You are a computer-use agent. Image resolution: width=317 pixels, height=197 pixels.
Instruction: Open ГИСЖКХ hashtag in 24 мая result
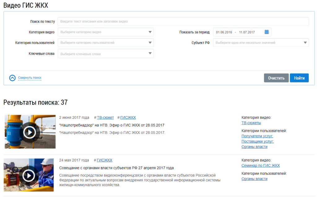[105, 160]
